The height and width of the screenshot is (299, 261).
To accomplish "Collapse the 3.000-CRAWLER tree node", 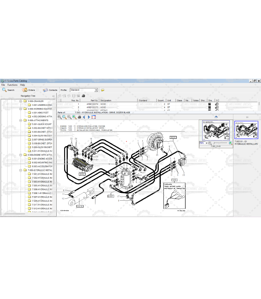I will pos(20,101).
